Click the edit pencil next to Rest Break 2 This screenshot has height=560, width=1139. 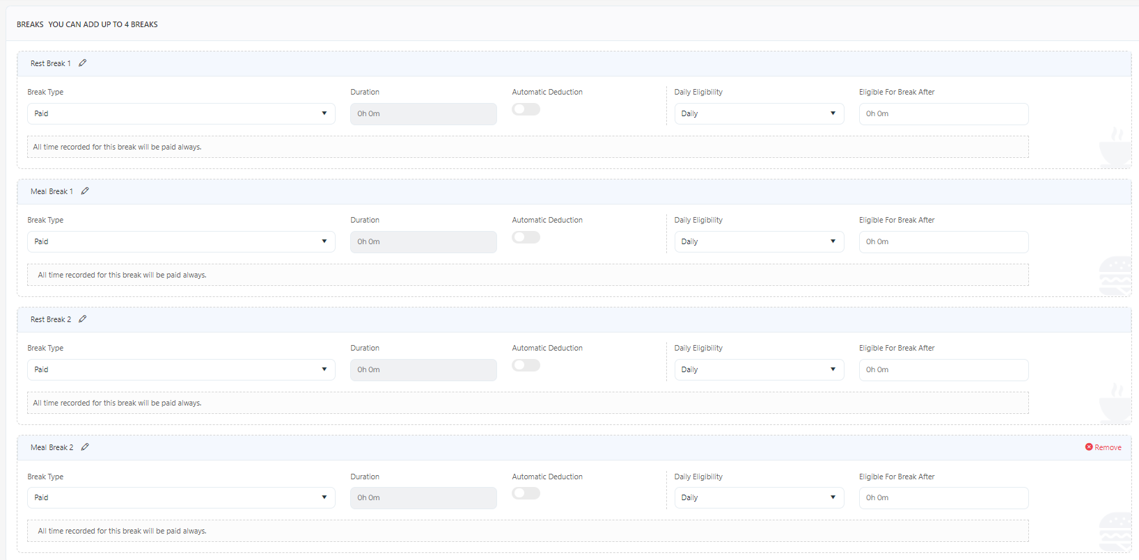83,319
